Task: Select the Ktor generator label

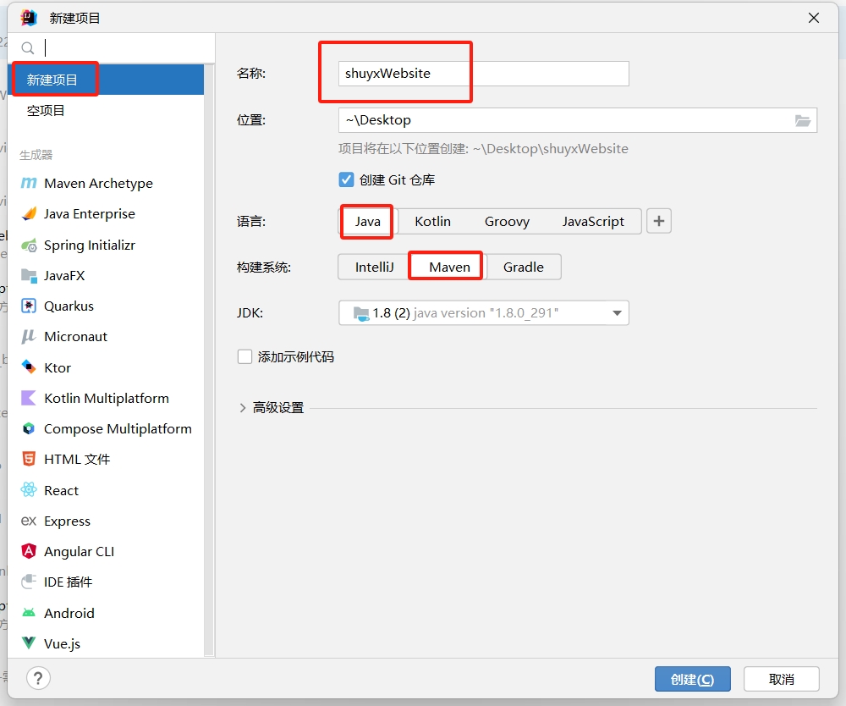Action: pyautogui.click(x=58, y=367)
